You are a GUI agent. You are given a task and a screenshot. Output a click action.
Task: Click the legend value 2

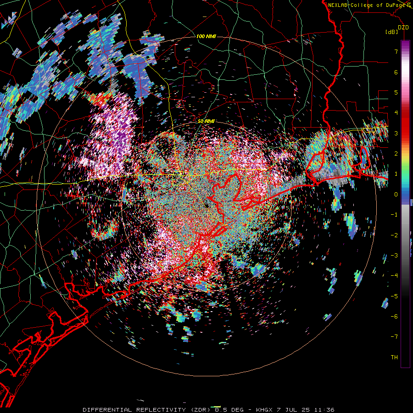pyautogui.click(x=396, y=154)
